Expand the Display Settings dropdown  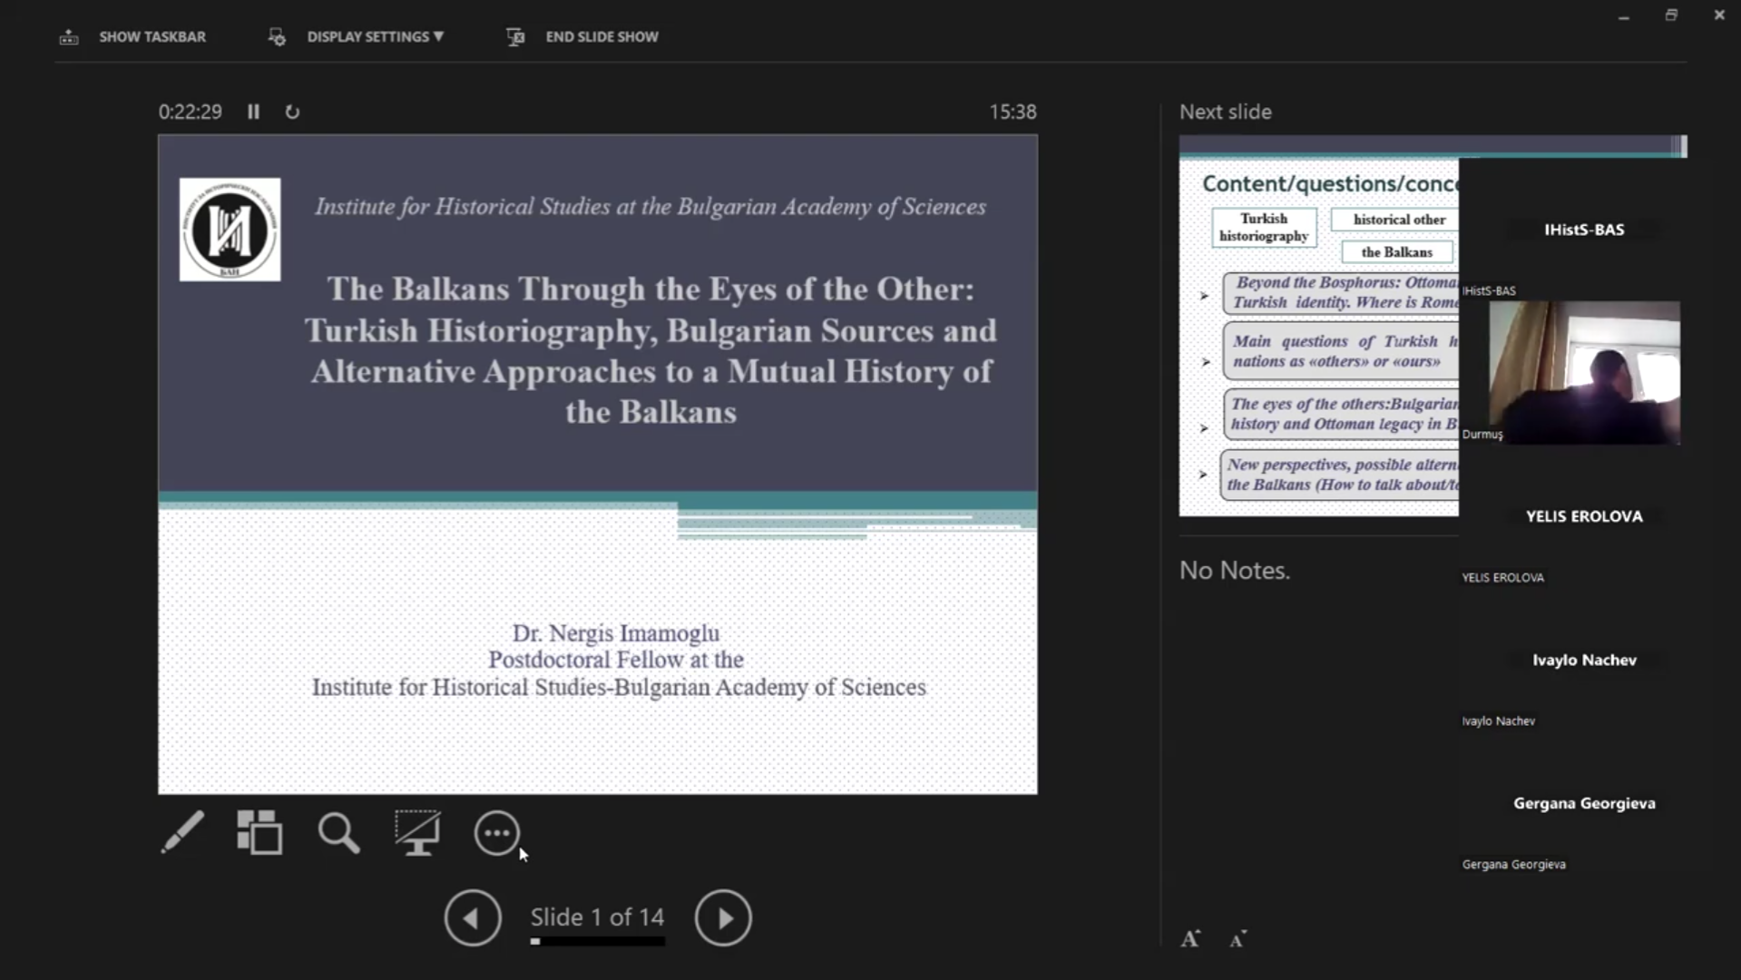coord(374,37)
